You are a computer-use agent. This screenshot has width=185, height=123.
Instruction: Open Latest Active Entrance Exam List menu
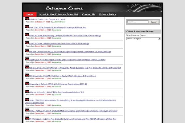pos(58,14)
